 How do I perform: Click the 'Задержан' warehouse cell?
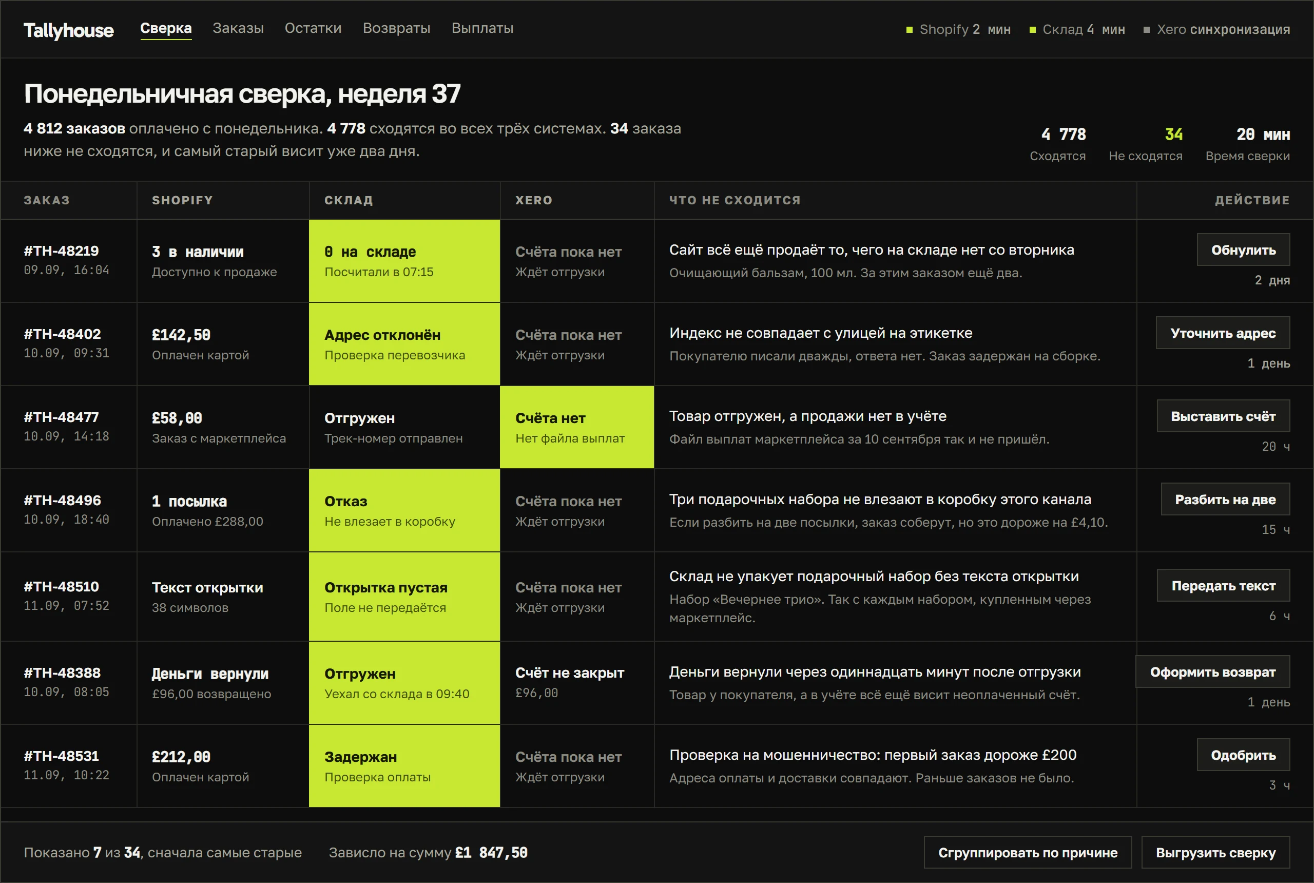(x=404, y=766)
